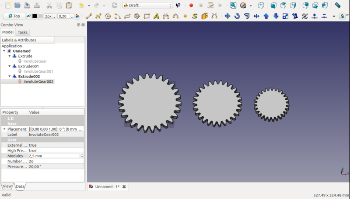The height and width of the screenshot is (199, 350).
Task: Click the black line color swatch
Action: pyautogui.click(x=35, y=16)
